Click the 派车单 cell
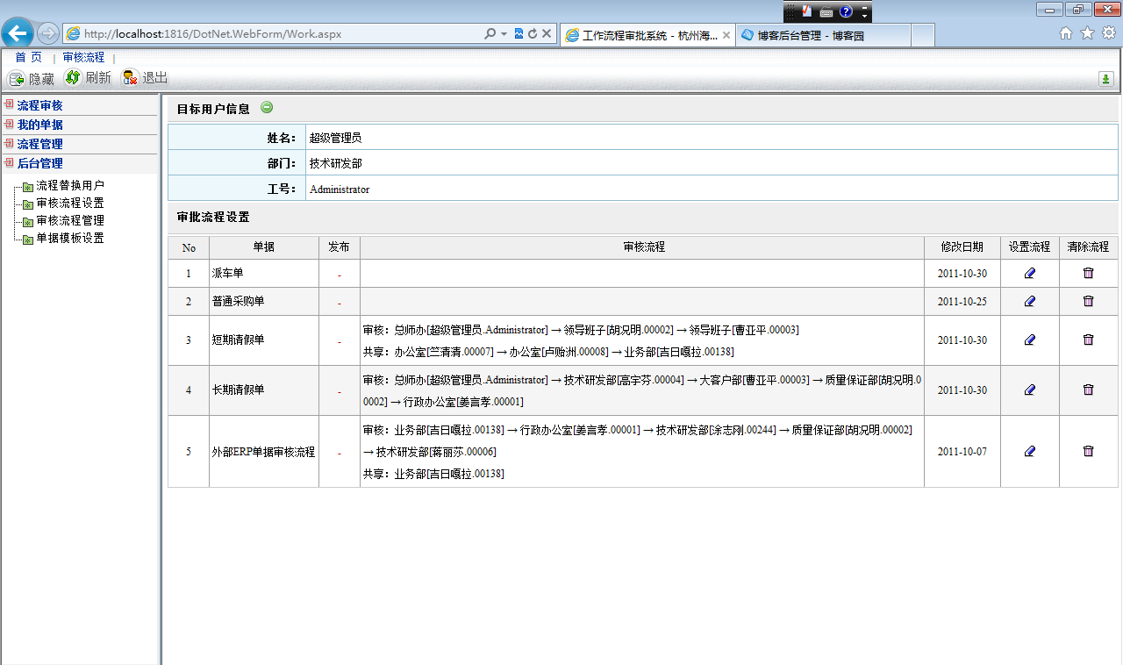This screenshot has height=665, width=1123. tap(264, 273)
